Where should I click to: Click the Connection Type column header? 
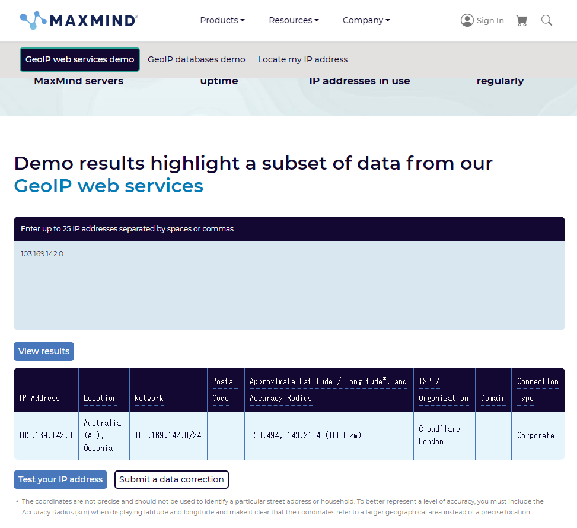coord(538,390)
